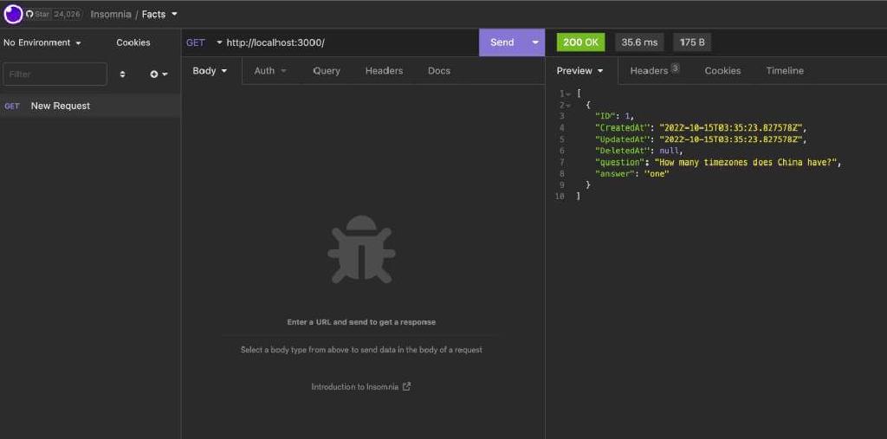Follow the Introduction to Insomnia link

[x=355, y=387]
